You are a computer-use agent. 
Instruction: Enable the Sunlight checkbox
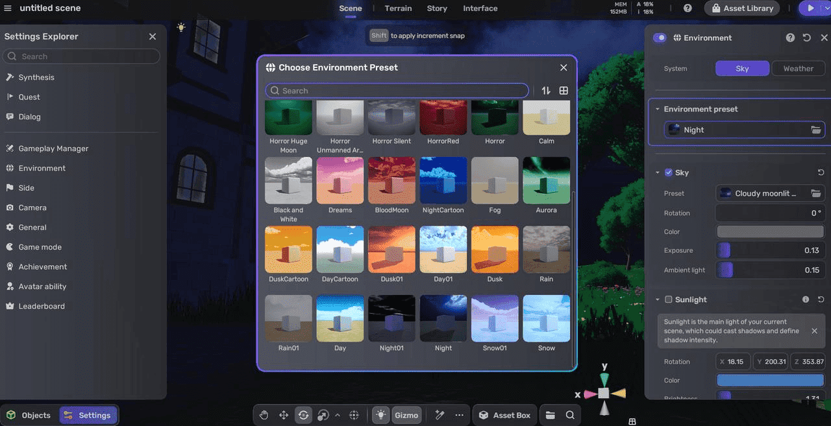tap(669, 300)
